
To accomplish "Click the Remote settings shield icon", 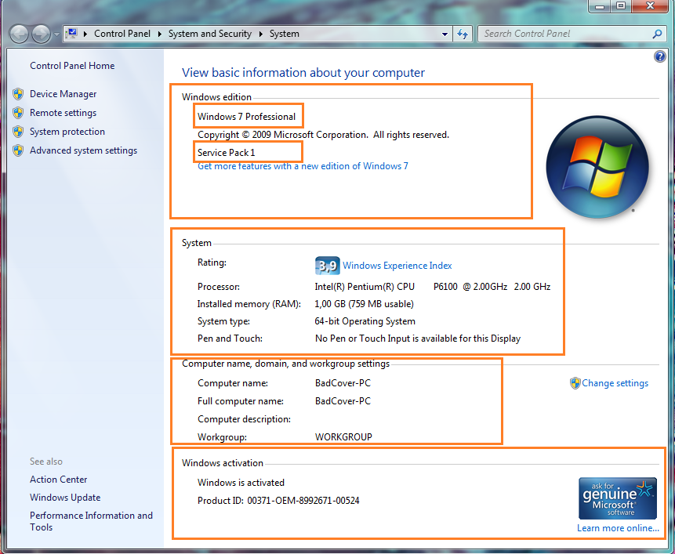I will click(17, 112).
